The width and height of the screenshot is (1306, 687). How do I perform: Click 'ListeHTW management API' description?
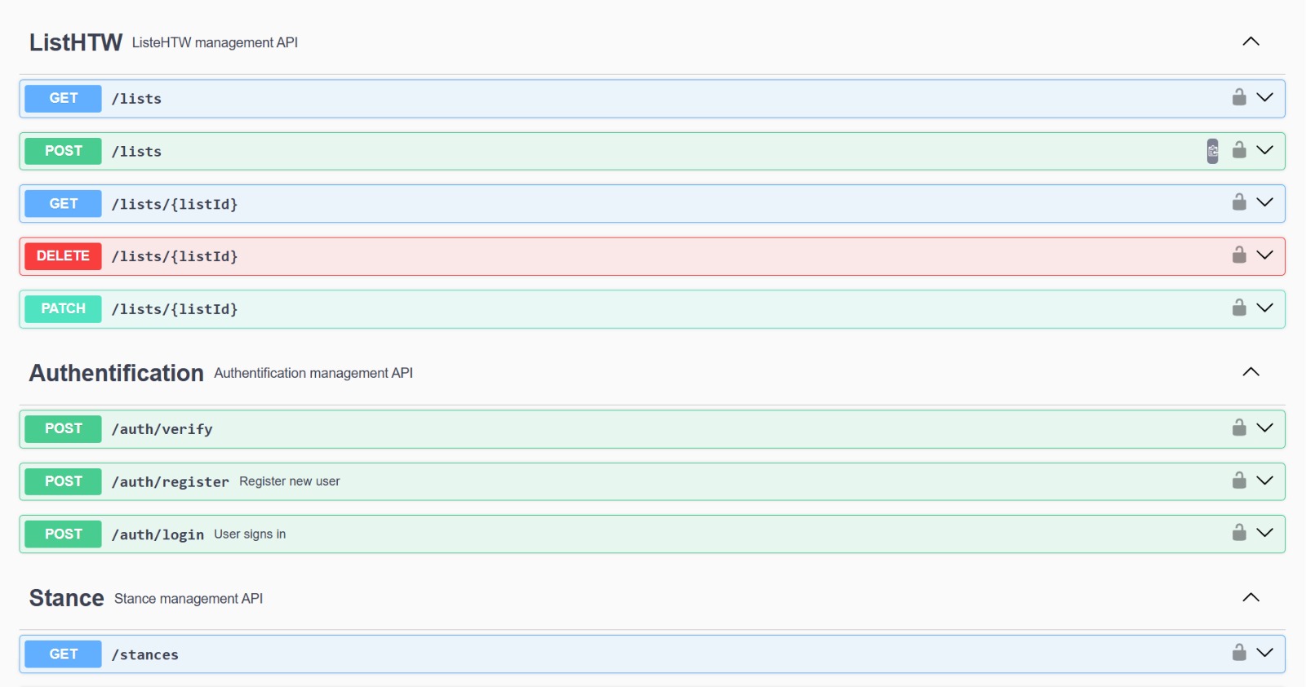pos(215,42)
